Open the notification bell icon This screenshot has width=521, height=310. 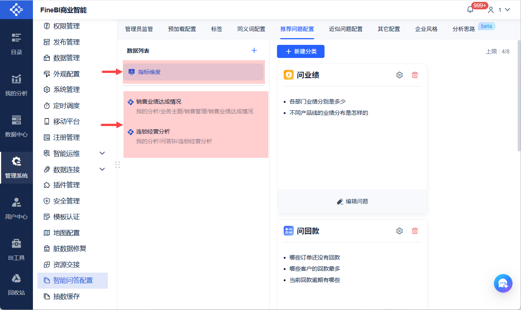[470, 10]
